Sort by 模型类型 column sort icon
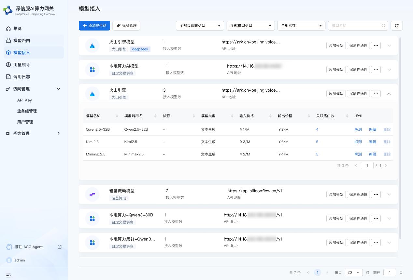Image resolution: width=413 pixels, height=280 pixels. 232,116
